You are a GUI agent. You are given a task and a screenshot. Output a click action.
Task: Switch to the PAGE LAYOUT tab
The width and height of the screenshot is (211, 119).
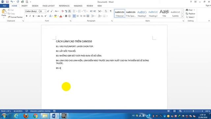coord(48,6)
